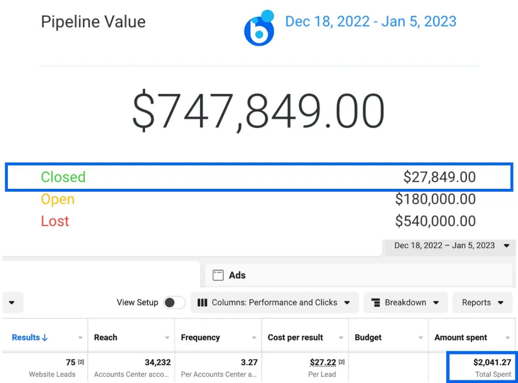Open the Dec 18, 2022 – Jan 5, 2023 date dropdown
Viewport: 518px width, 383px height.
450,246
